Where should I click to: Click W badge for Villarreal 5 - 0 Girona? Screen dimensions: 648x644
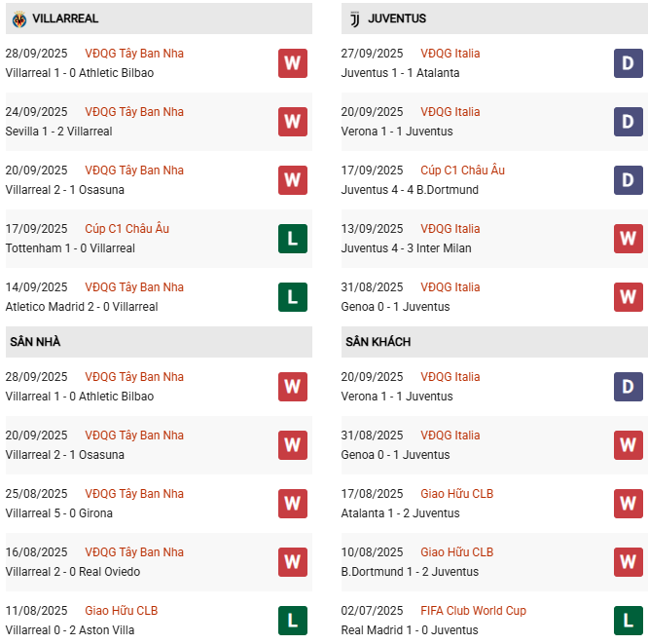point(293,504)
